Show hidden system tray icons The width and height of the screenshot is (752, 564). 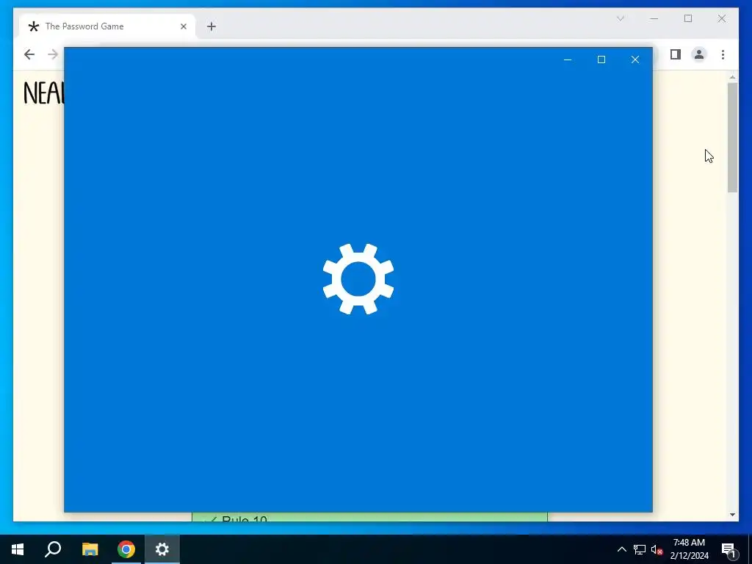click(x=621, y=549)
